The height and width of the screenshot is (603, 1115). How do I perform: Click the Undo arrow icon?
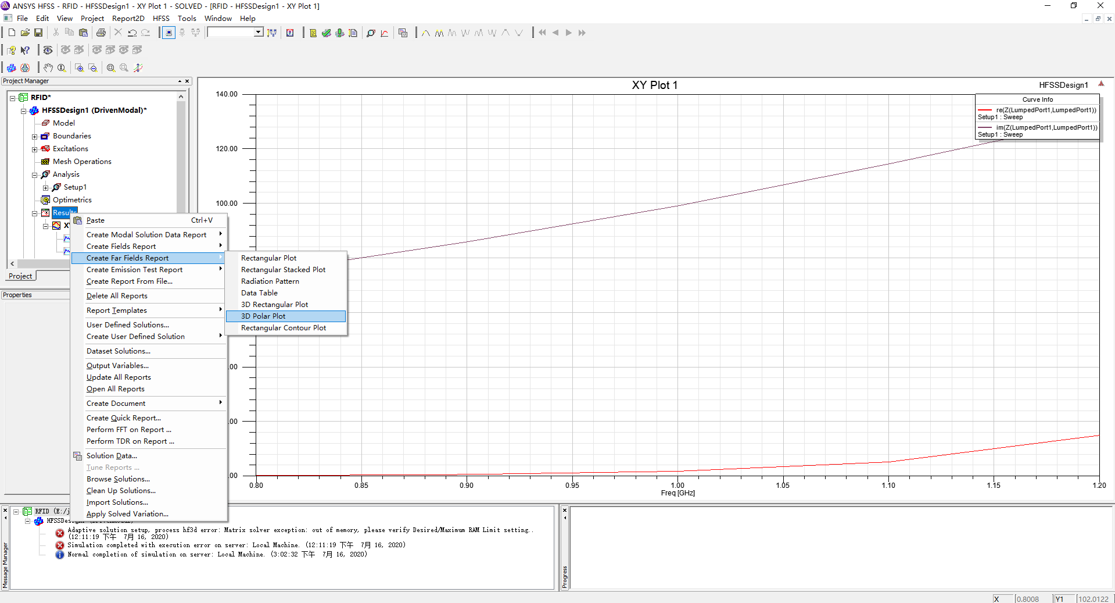click(132, 33)
